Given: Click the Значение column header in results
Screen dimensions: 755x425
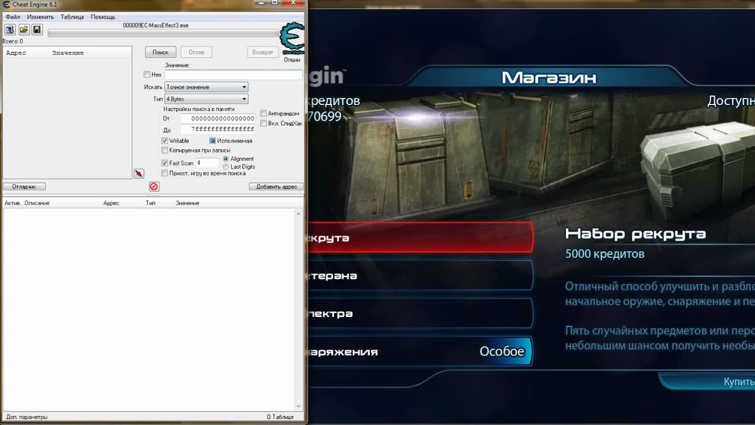Looking at the screenshot, I should tap(68, 53).
